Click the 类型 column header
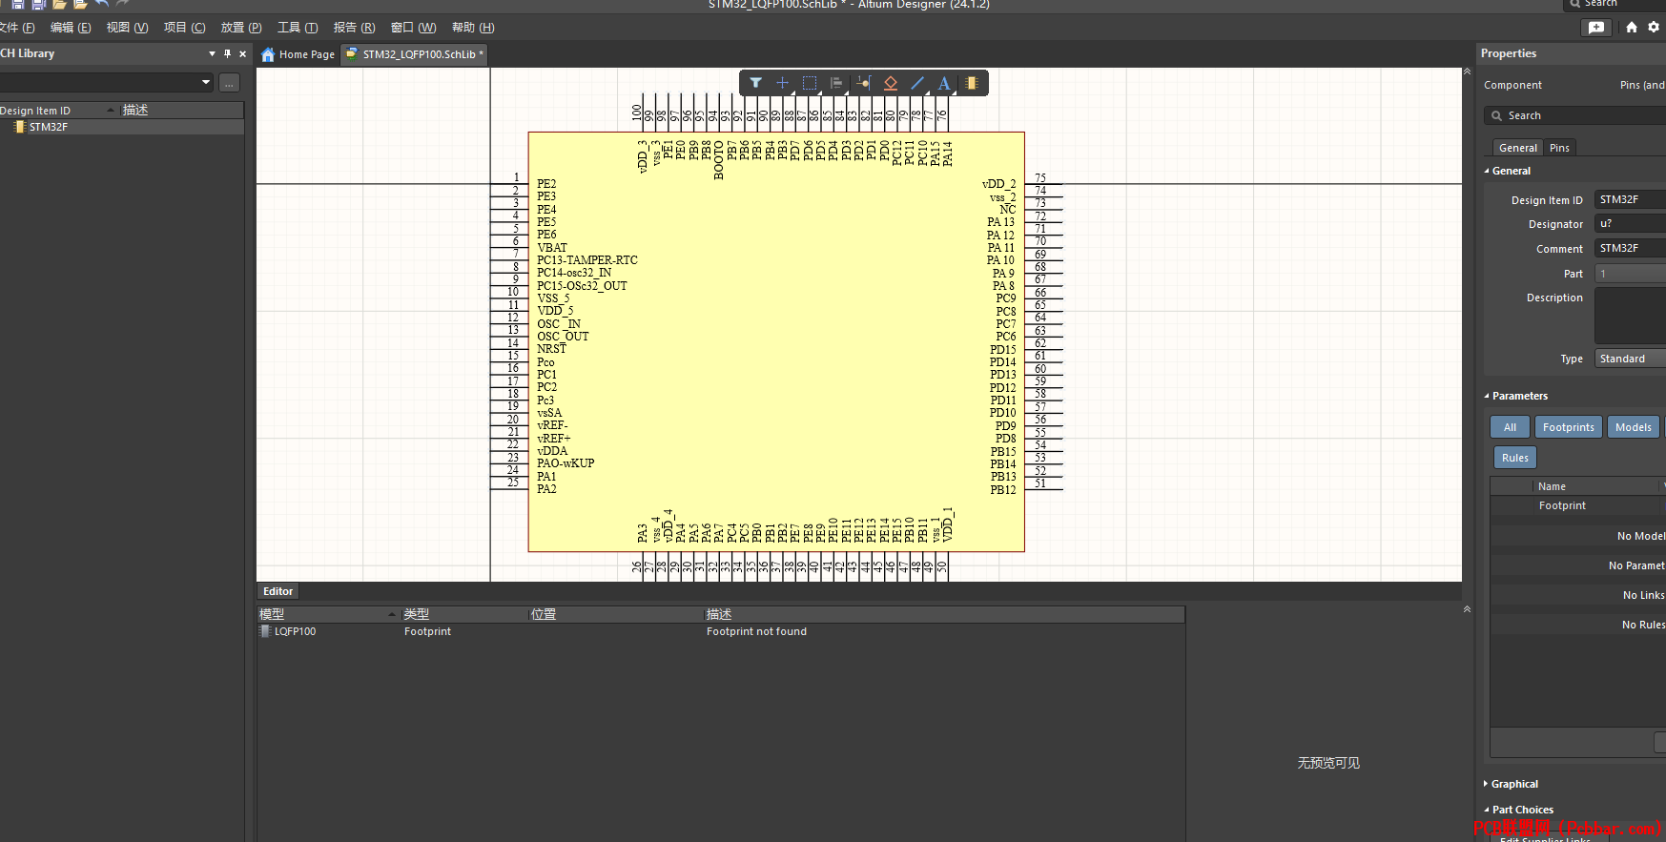This screenshot has height=842, width=1666. coord(464,614)
